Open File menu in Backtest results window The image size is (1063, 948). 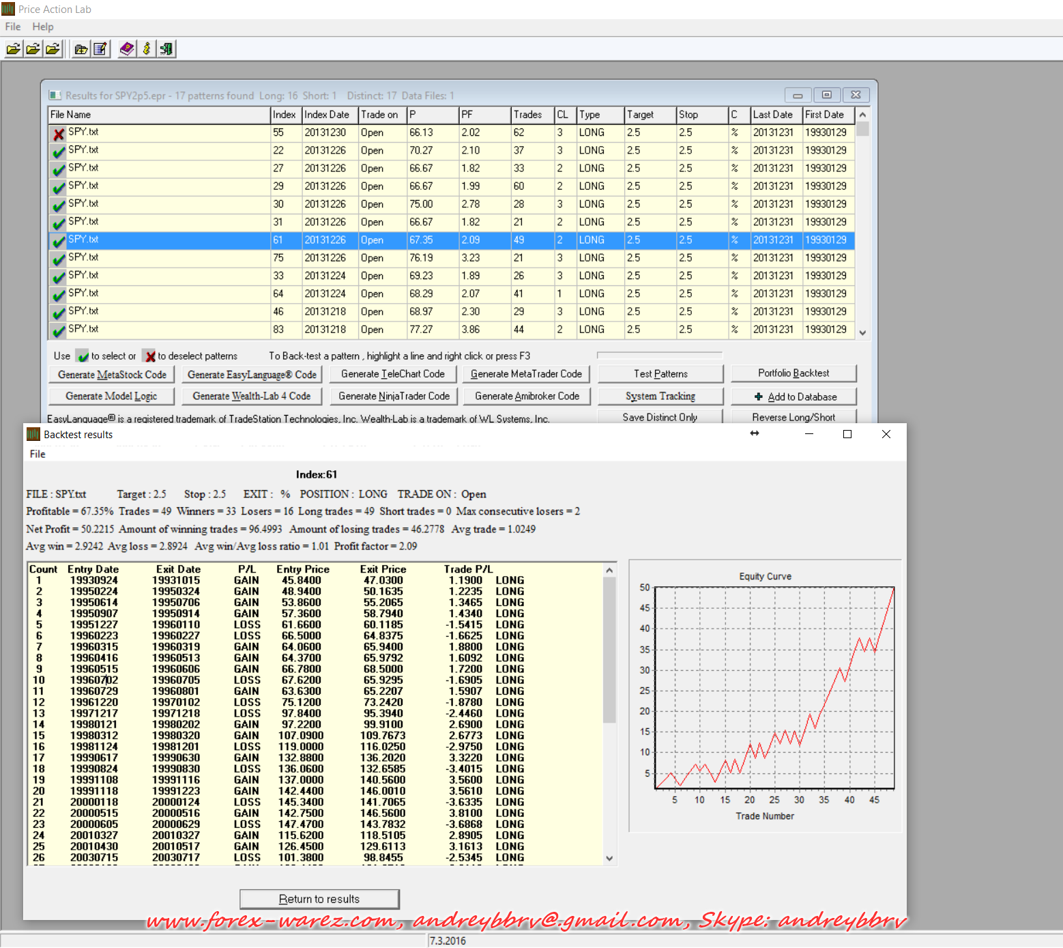pos(38,454)
